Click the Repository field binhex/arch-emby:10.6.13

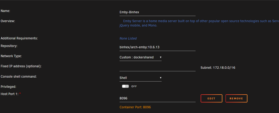pos(157,47)
